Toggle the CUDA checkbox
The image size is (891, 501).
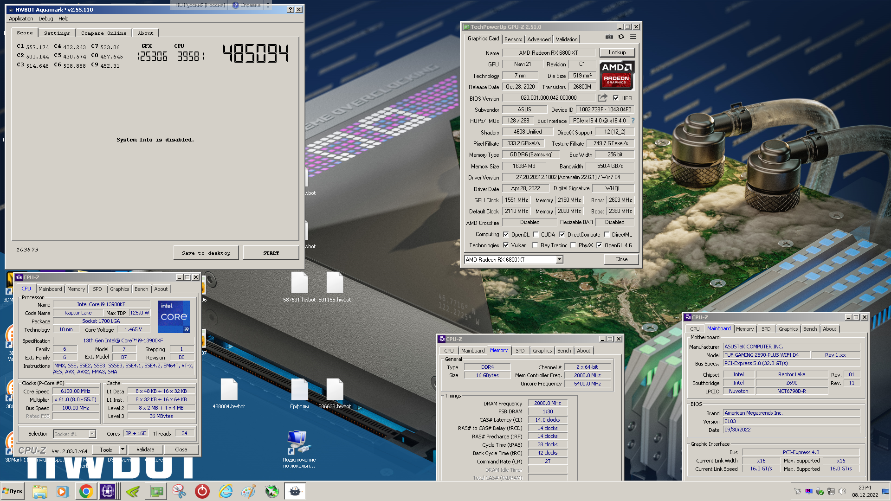(x=536, y=235)
